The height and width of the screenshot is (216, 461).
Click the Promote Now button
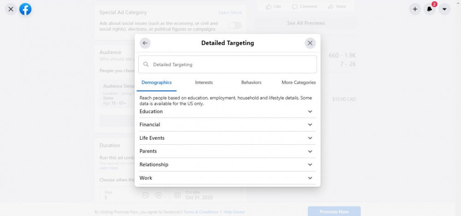334,211
